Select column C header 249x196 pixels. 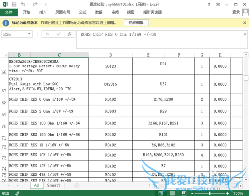pos(59,55)
